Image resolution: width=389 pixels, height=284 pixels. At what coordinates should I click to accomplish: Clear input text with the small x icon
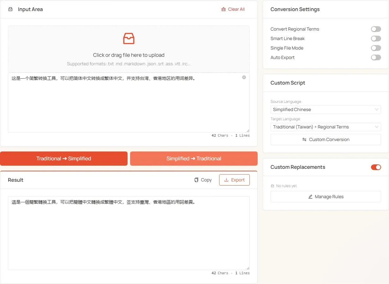(x=244, y=77)
